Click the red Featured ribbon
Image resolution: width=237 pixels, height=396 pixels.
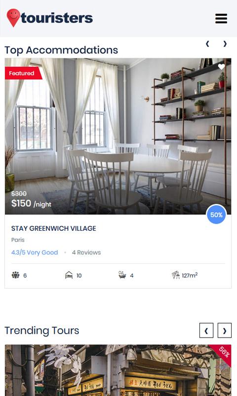23,73
